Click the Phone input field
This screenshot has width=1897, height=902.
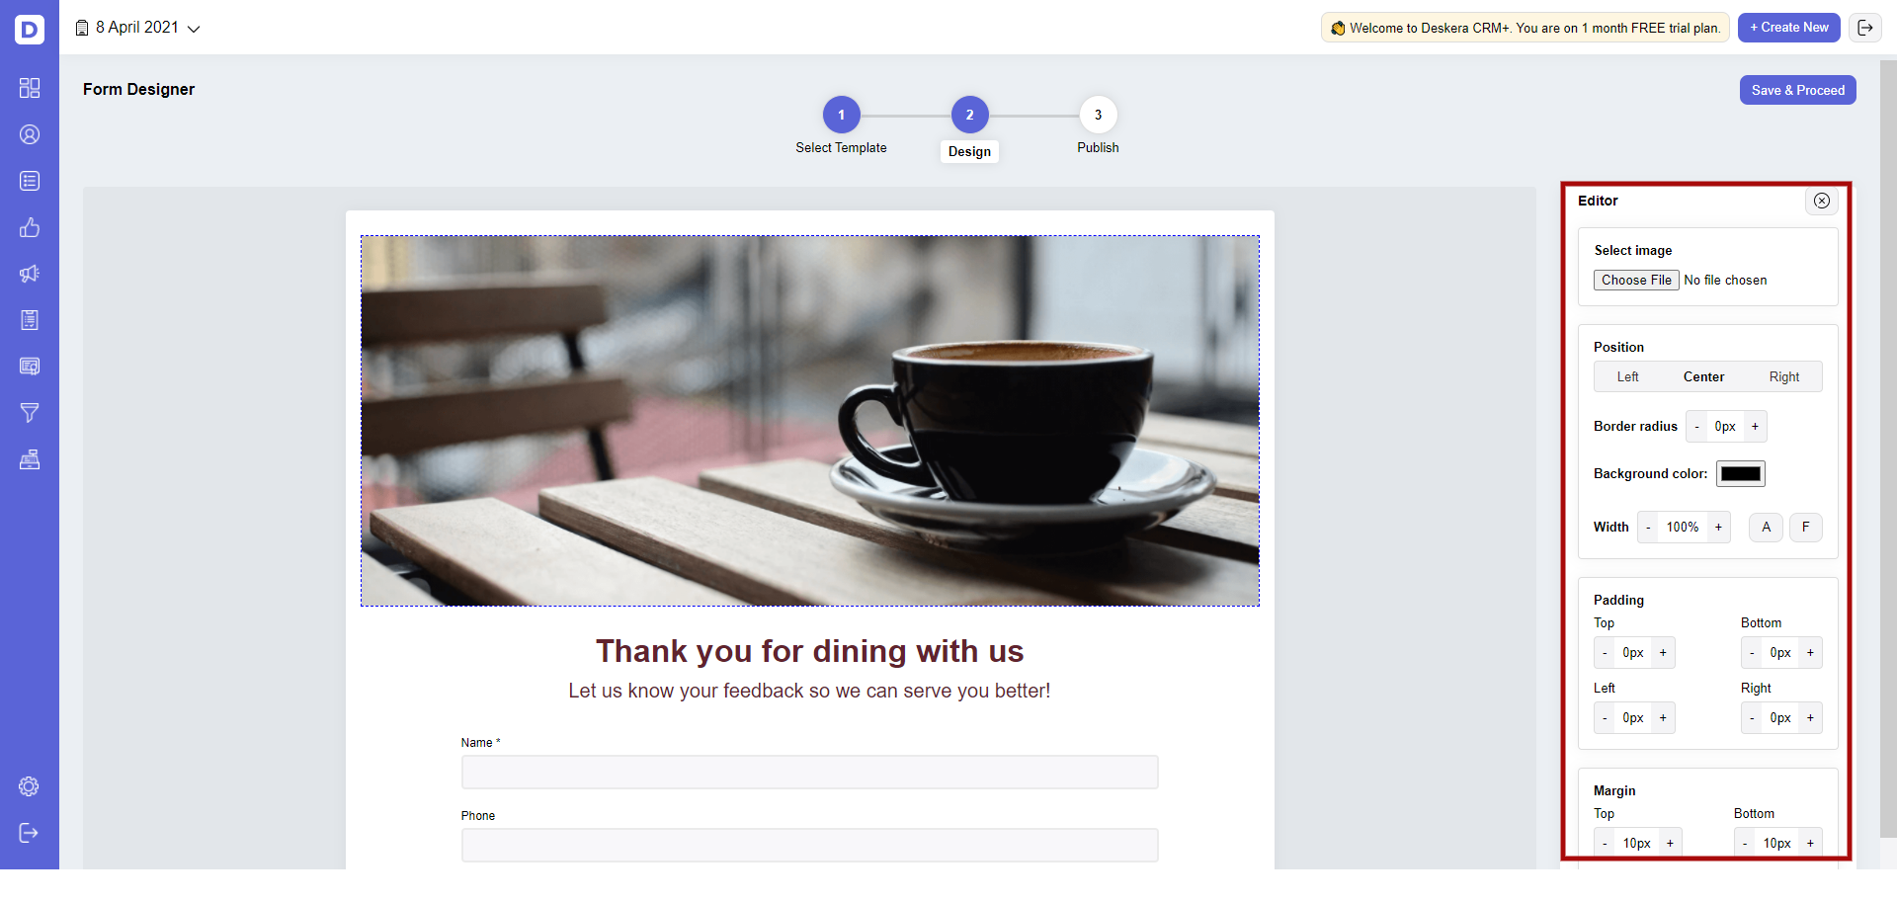(x=809, y=846)
